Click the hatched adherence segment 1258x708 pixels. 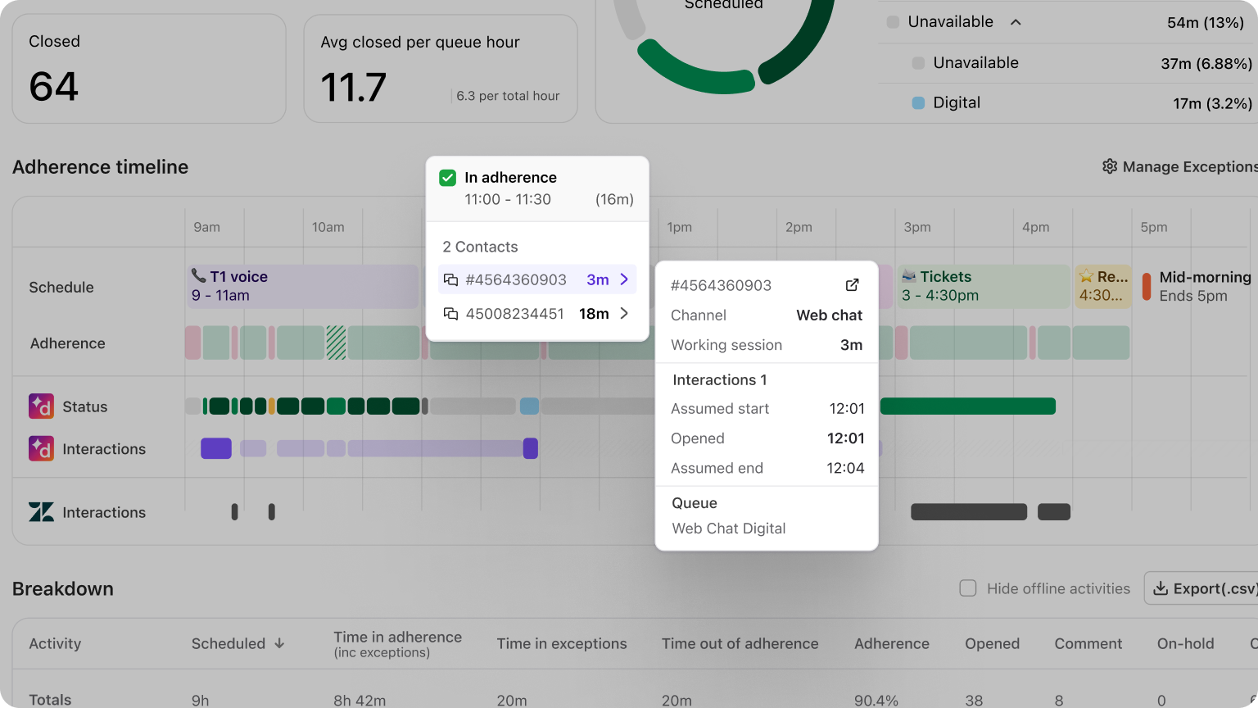click(336, 343)
